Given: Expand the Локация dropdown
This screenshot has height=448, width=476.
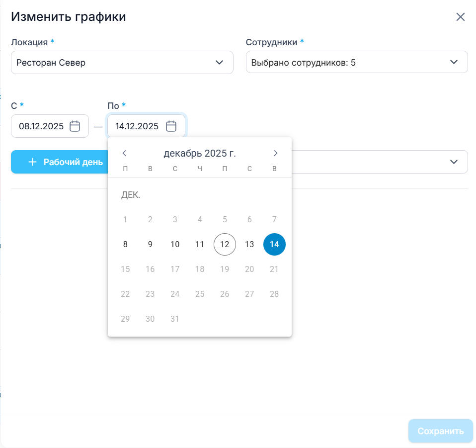Looking at the screenshot, I should [x=219, y=63].
